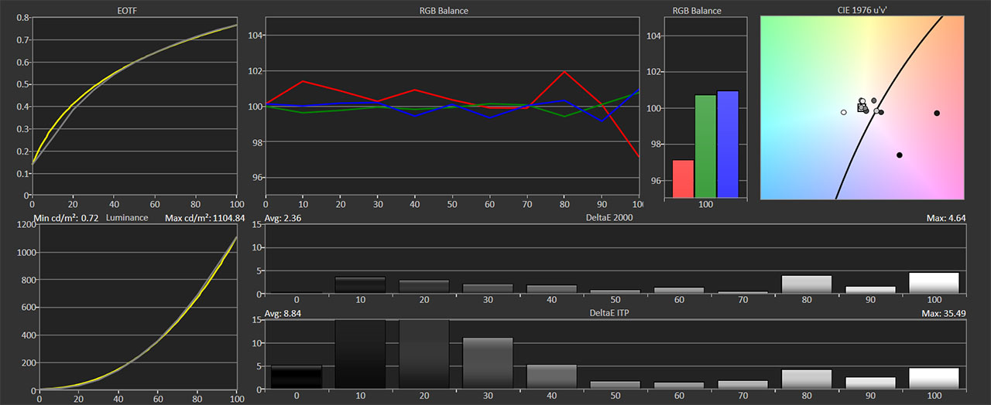Click the green bar in RGB Balance chart

click(x=705, y=146)
